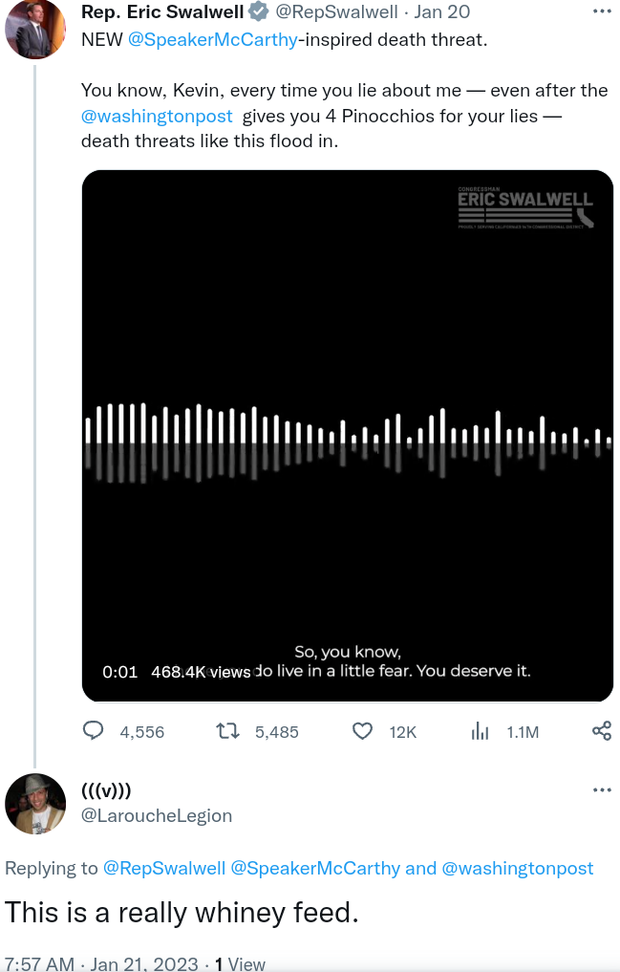620x972 pixels.
Task: Click the 0:01 video time indicator
Action: pyautogui.click(x=120, y=672)
